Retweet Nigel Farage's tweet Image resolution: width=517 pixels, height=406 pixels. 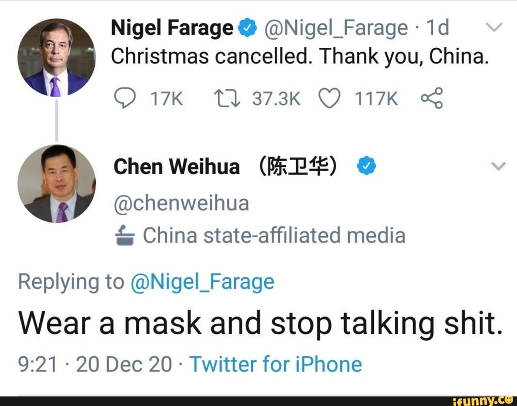[225, 99]
